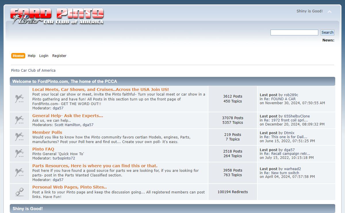Screen dimensions: 345x213
Task: Open the Local Meets, Car Shows, and Cruises board
Action: (101, 90)
